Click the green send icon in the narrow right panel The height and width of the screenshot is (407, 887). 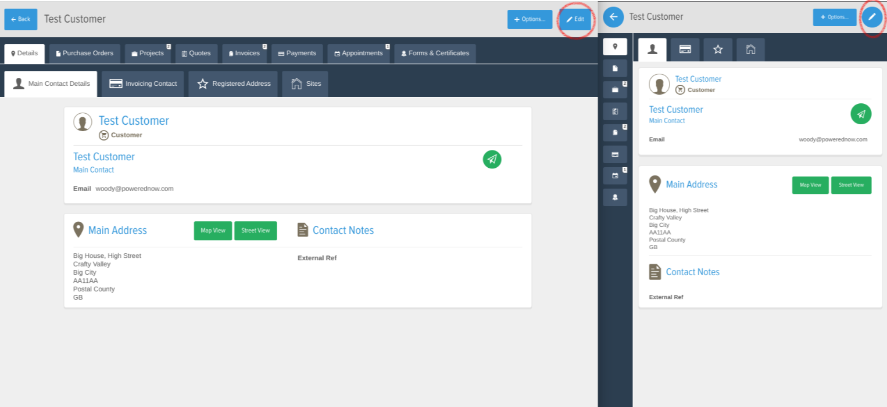point(861,114)
